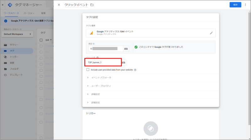
Task: Toggle select-all checkbox in tag list header
Action: (x=41, y=40)
